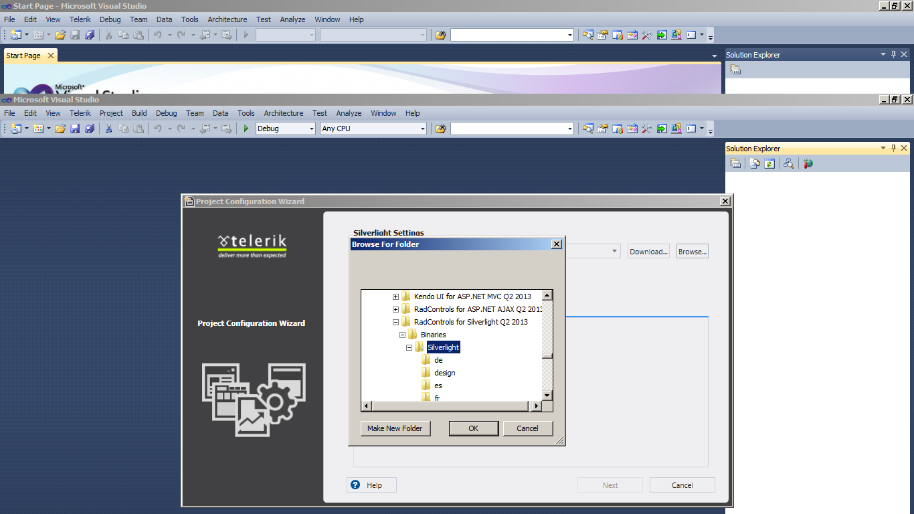Open Properties Window icon in front toolbar
The width and height of the screenshot is (914, 514).
point(603,128)
